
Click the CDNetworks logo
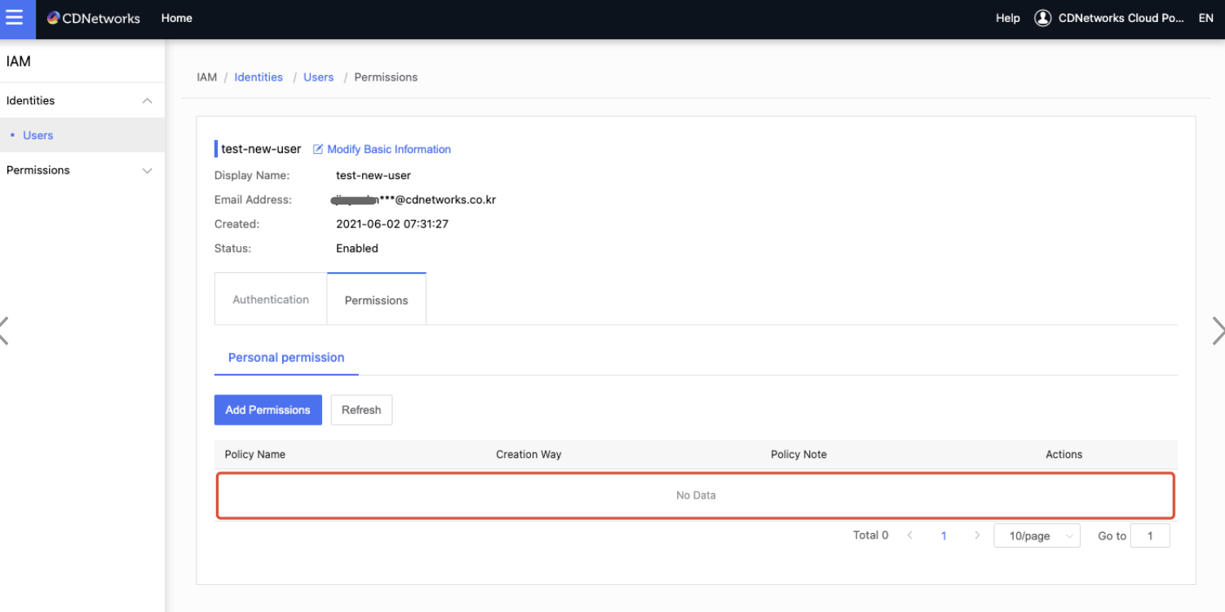[93, 18]
